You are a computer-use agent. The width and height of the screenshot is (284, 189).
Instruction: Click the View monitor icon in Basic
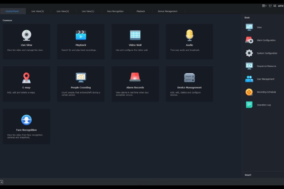point(249,27)
